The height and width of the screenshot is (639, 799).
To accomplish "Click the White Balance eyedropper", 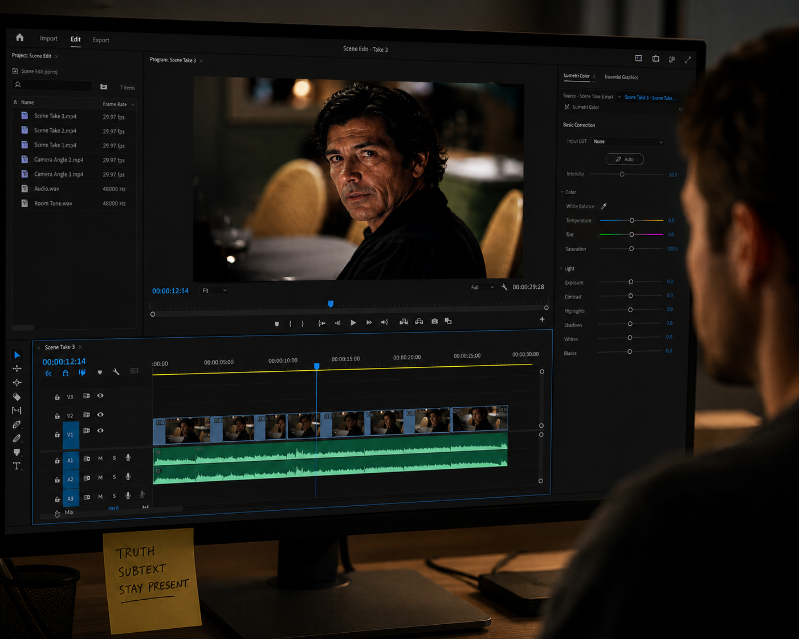I will tap(604, 206).
